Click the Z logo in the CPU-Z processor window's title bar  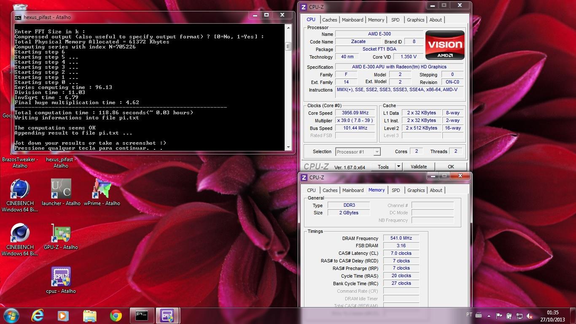point(304,7)
